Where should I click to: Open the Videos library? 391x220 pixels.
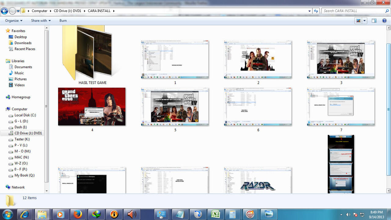click(17, 85)
